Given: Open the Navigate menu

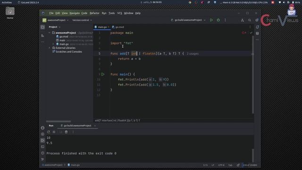Looking at the screenshot, I should (75, 13).
